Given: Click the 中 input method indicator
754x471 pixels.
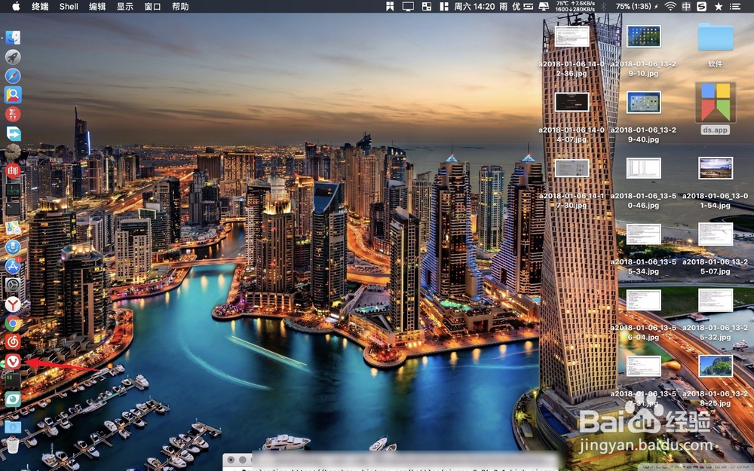Looking at the screenshot, I should tap(686, 6).
